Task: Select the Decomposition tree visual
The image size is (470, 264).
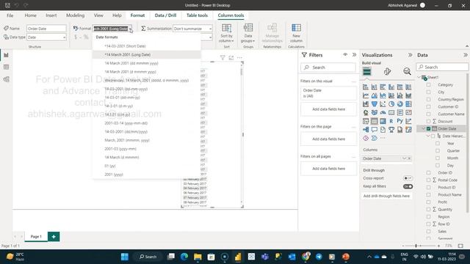Action: 366,130
